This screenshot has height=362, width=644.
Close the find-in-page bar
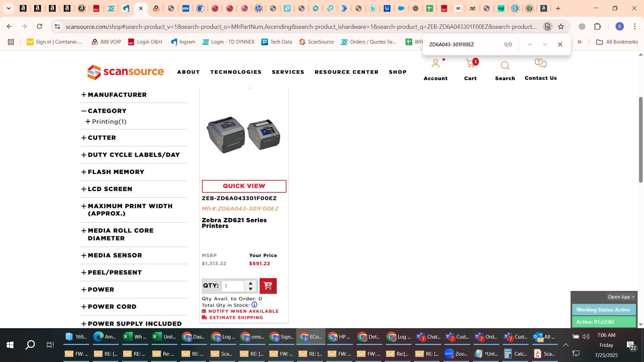pyautogui.click(x=560, y=44)
